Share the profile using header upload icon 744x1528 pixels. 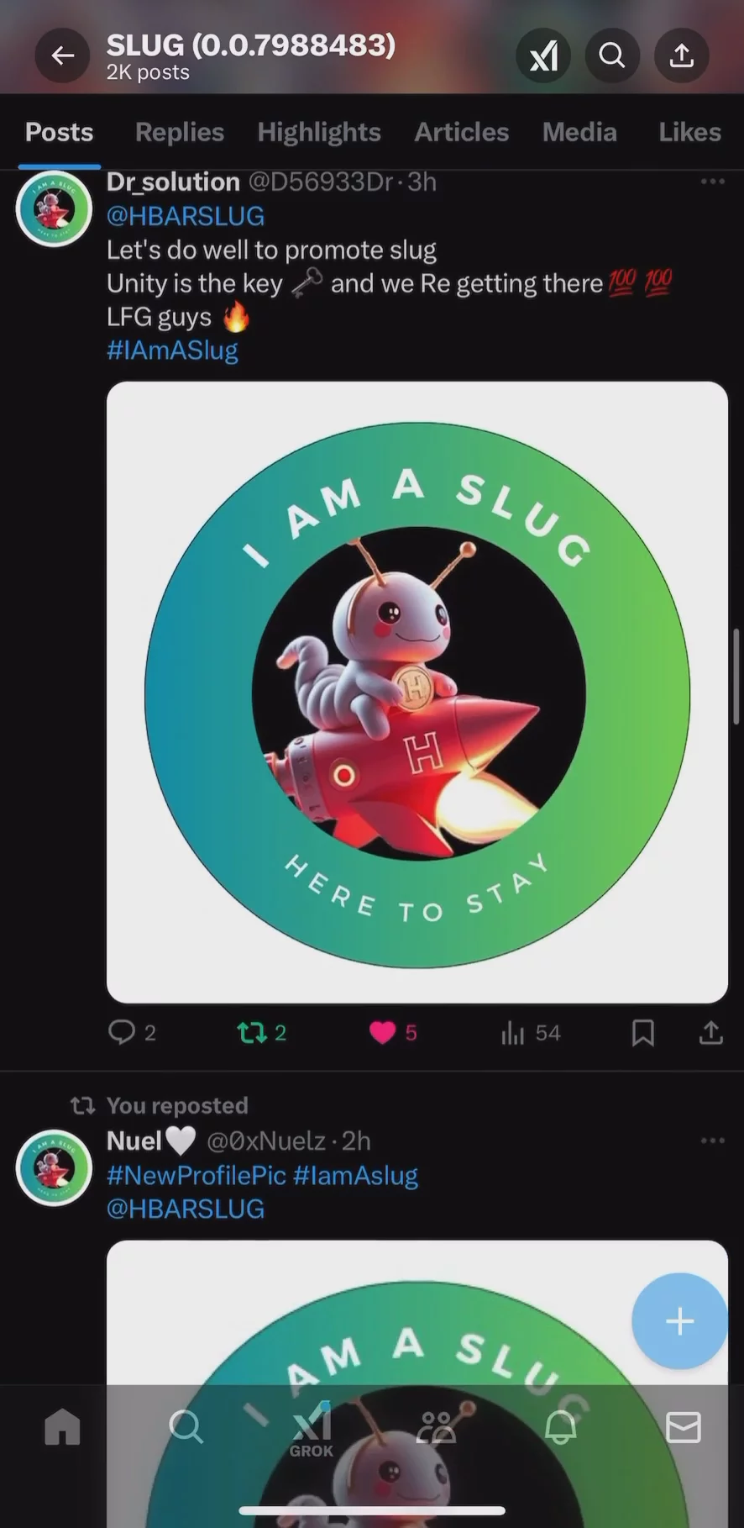pos(681,56)
